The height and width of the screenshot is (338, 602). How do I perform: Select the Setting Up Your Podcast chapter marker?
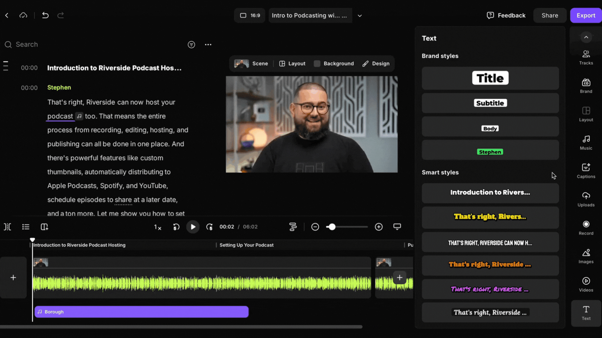tap(246, 245)
